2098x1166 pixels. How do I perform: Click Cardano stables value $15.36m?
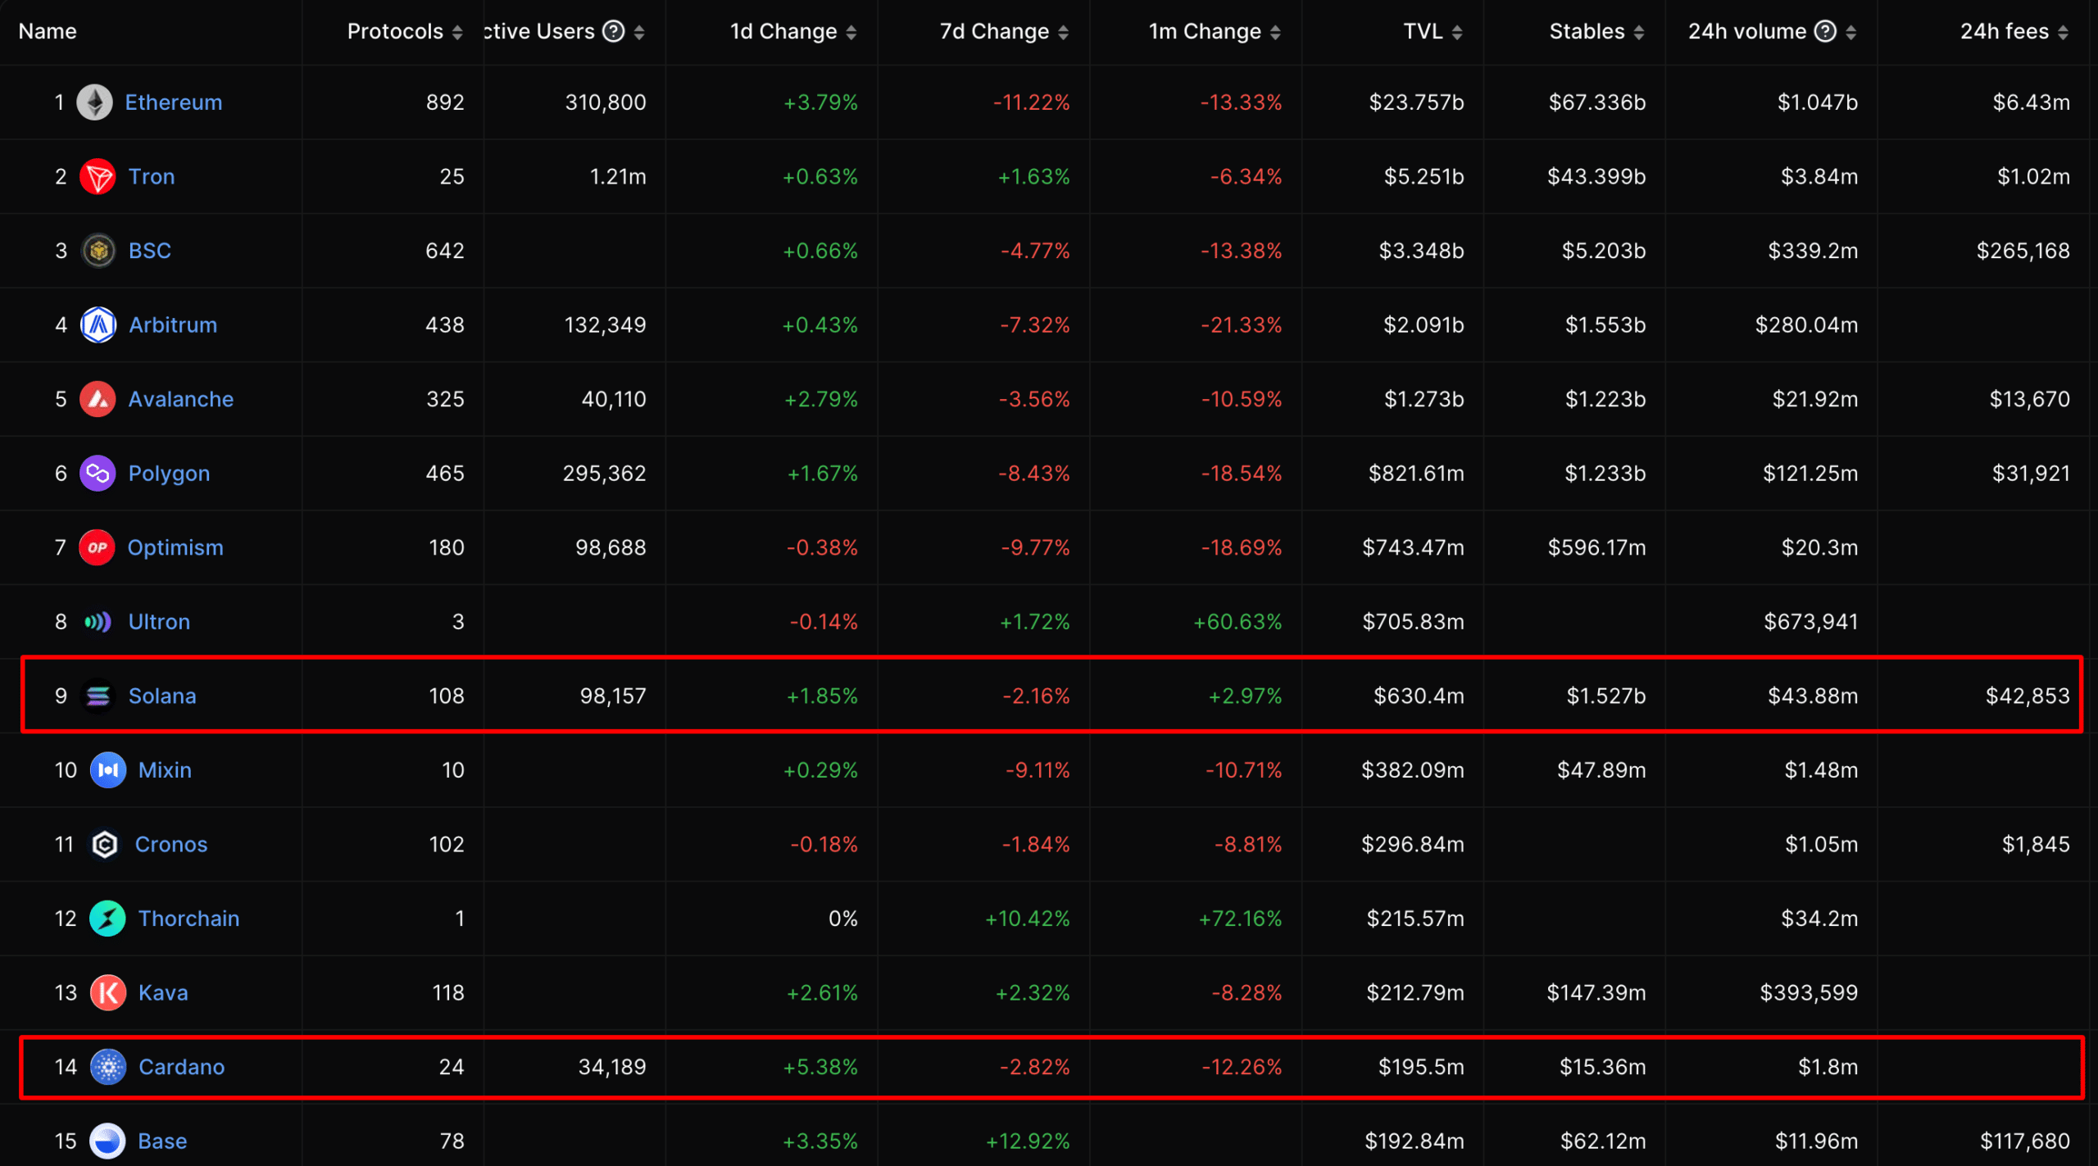tap(1603, 1067)
